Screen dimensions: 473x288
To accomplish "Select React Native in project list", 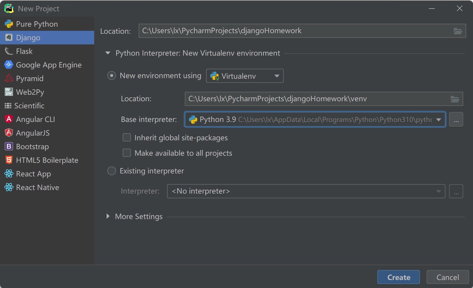I will tap(47, 187).
